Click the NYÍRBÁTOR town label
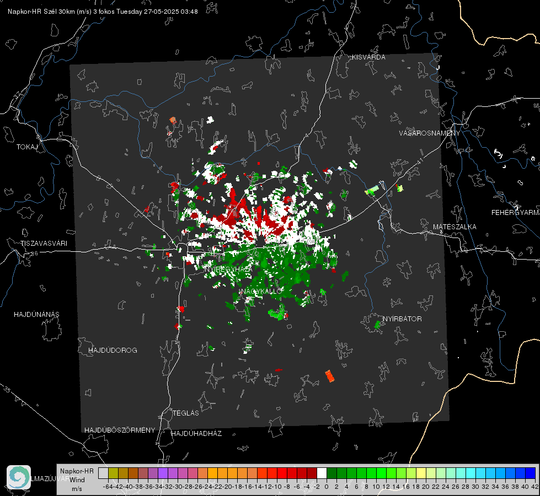Image resolution: width=540 pixels, height=496 pixels. [x=402, y=319]
